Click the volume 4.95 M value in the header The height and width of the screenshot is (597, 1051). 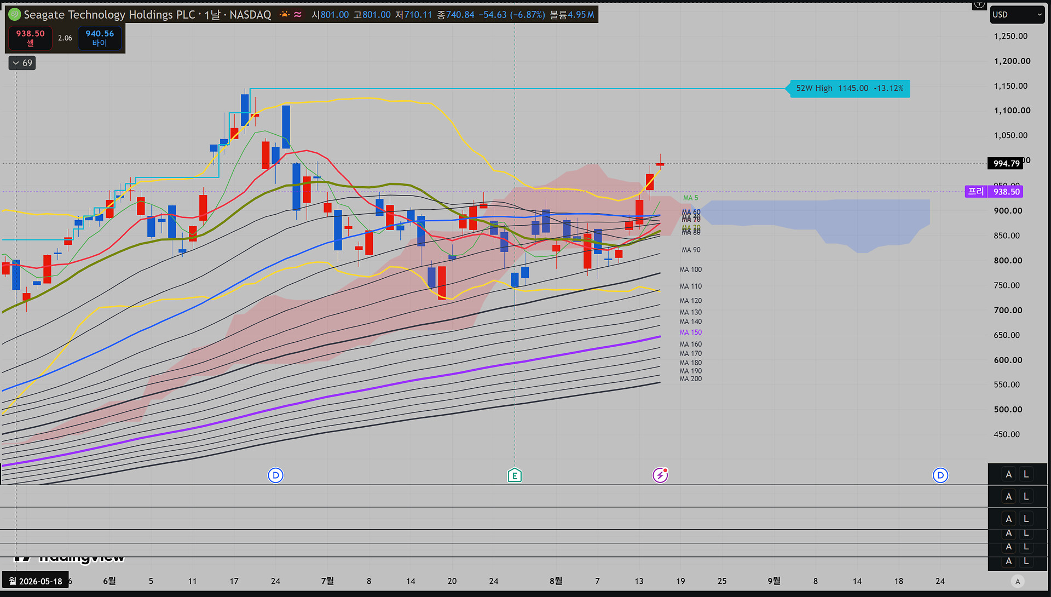click(581, 15)
